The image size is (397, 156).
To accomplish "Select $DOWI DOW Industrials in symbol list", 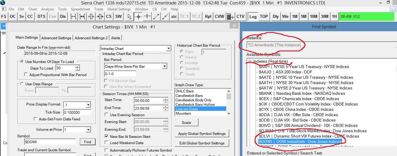I will 300,141.
